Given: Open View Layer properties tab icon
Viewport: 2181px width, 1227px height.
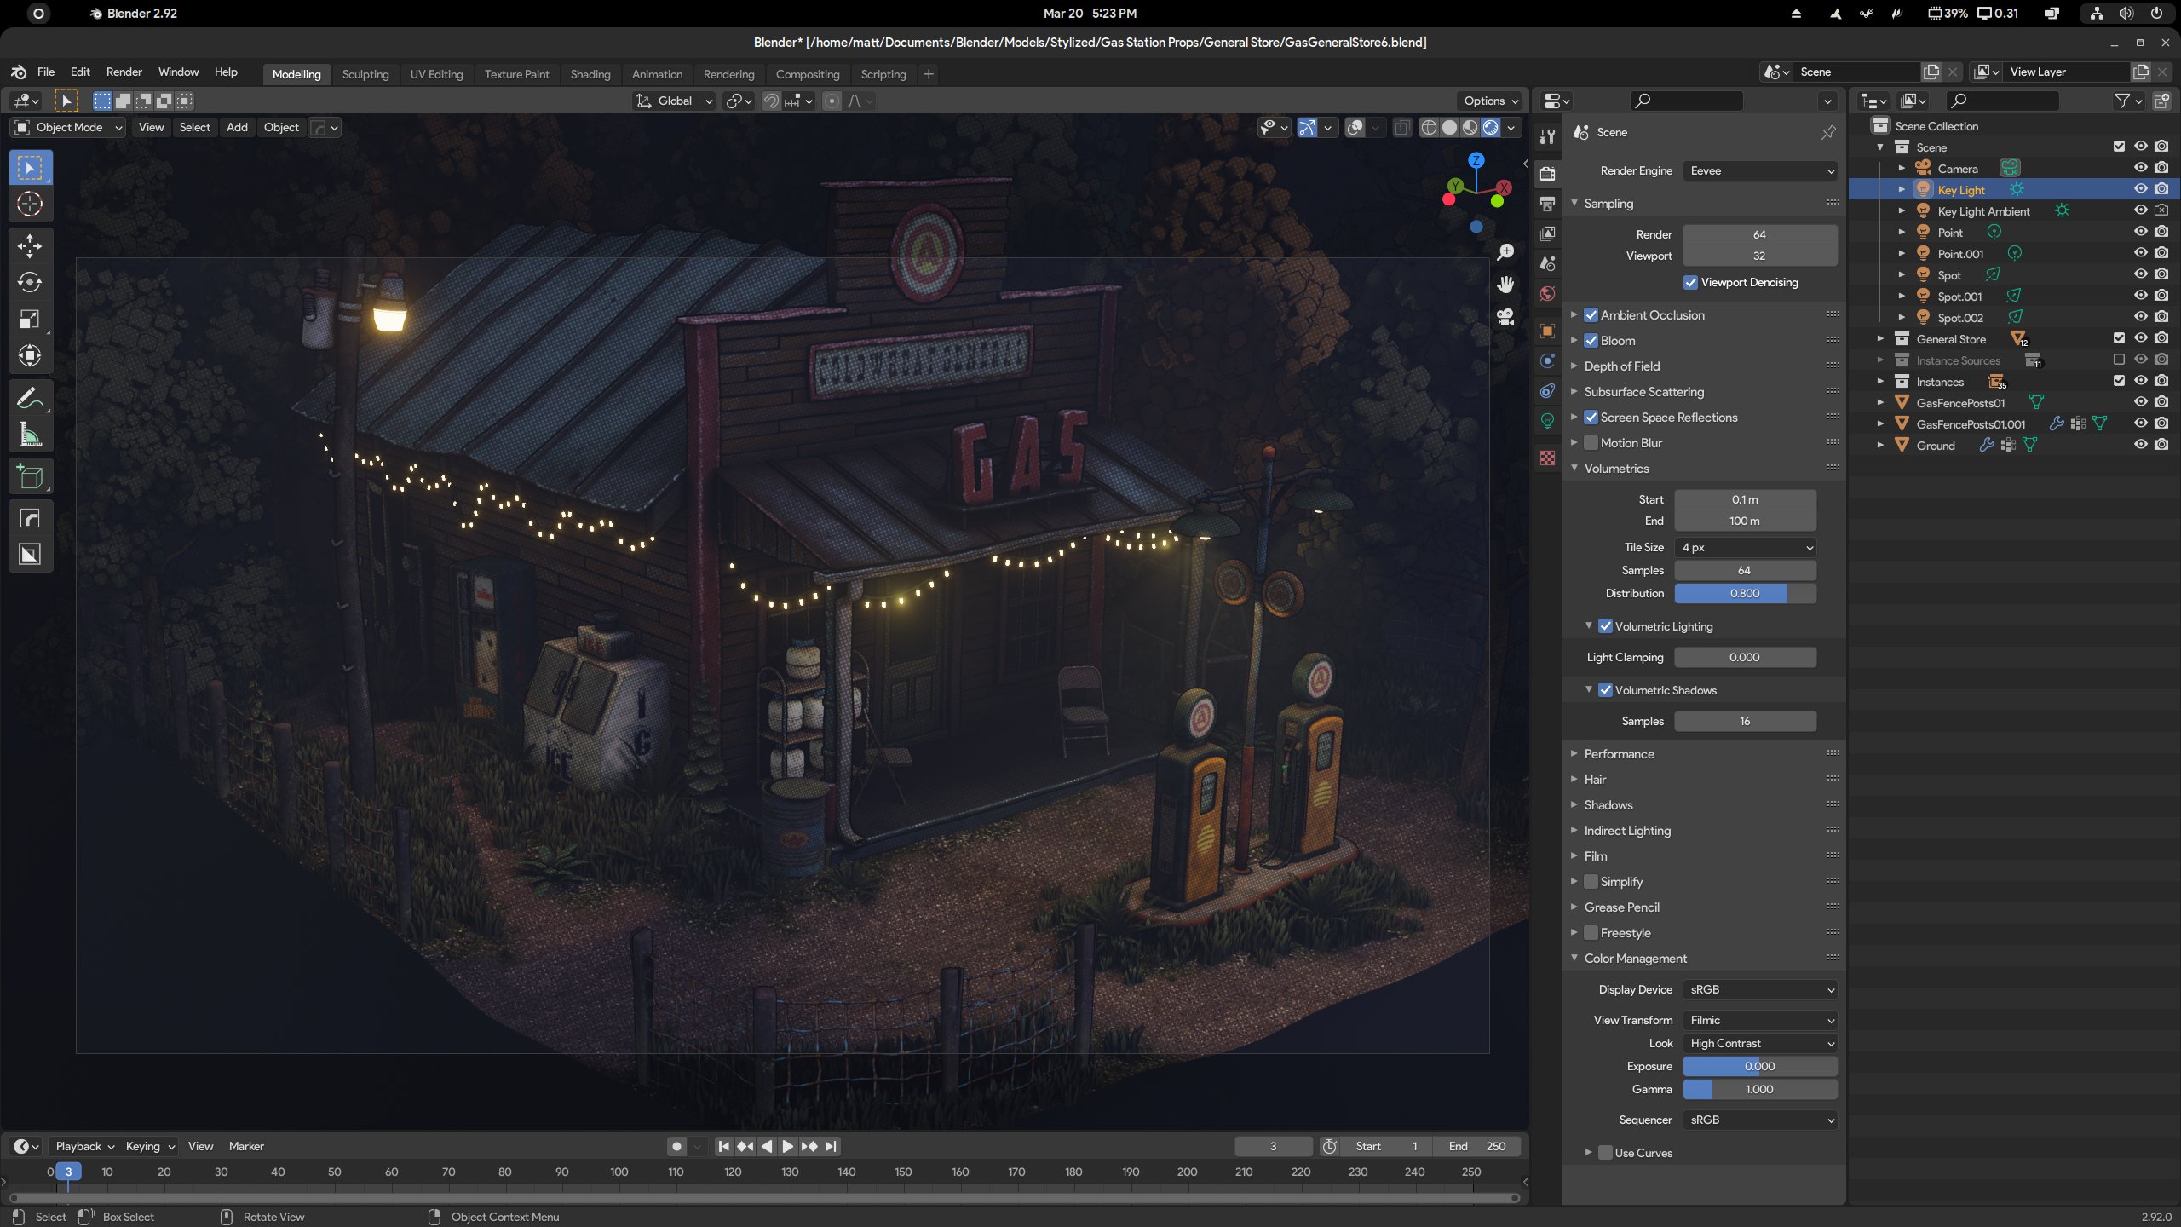Looking at the screenshot, I should (1547, 233).
